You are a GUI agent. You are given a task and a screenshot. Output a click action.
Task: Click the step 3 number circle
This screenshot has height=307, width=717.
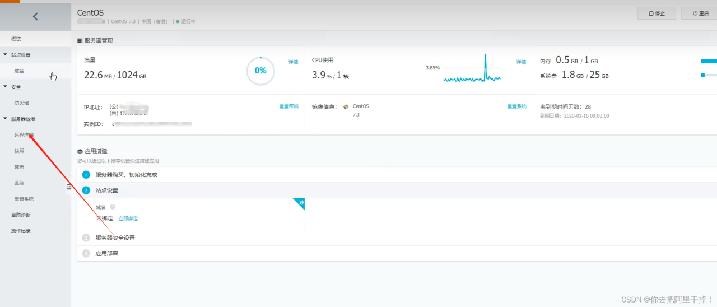click(86, 238)
